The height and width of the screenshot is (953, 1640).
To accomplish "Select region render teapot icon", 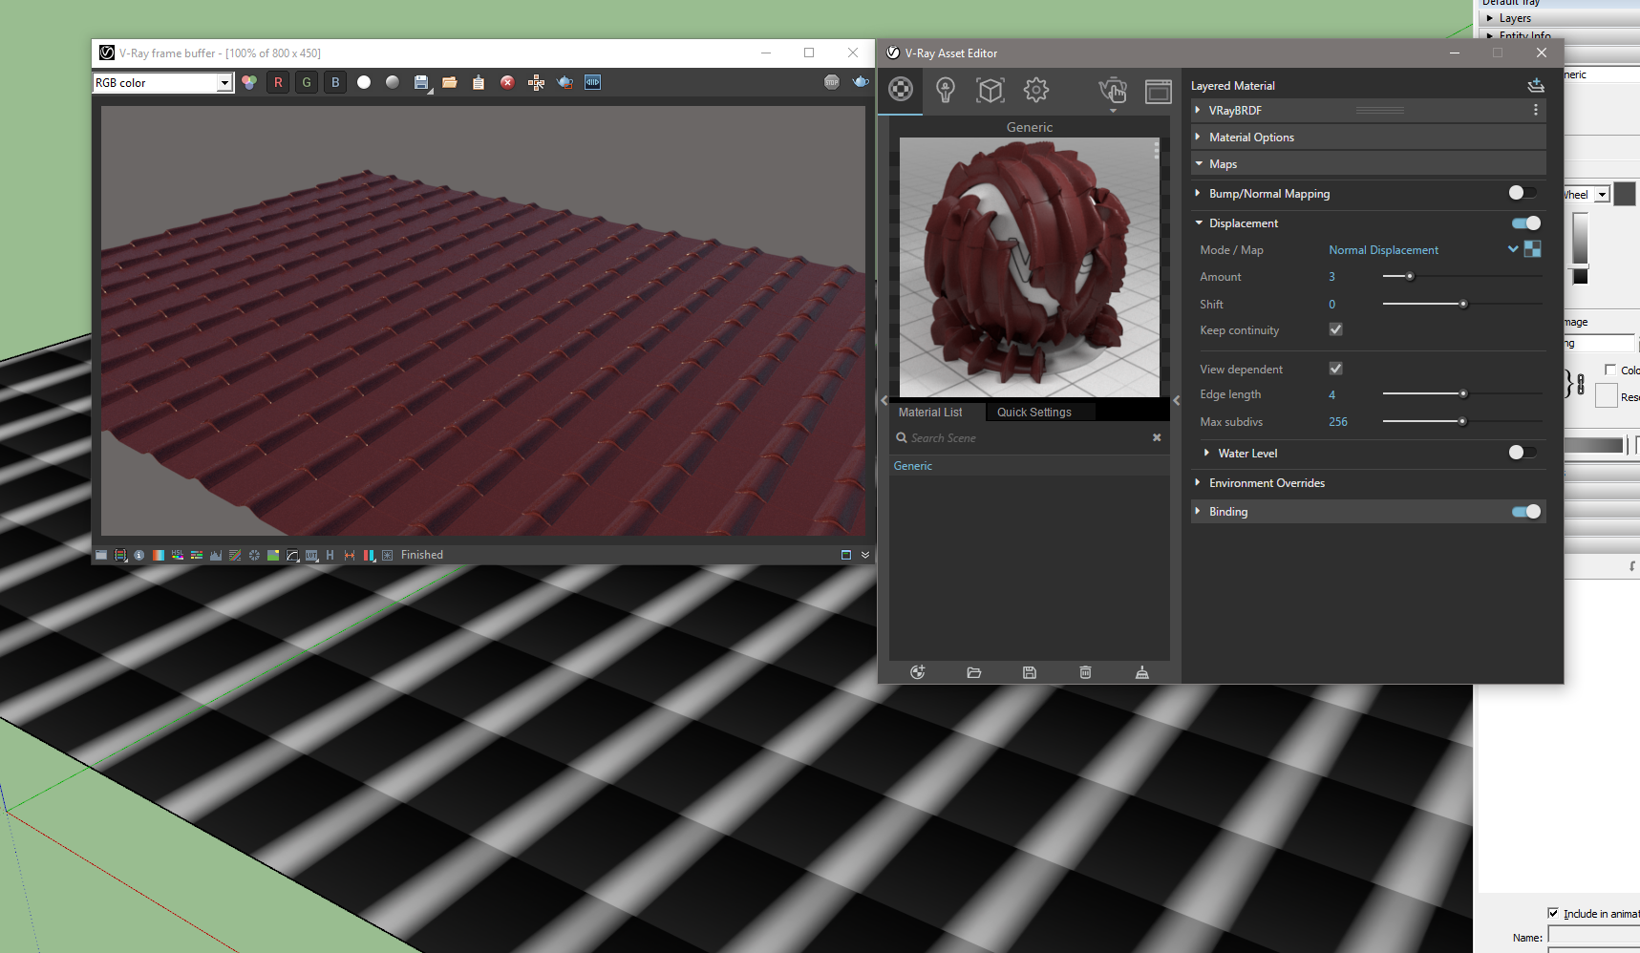I will 564,82.
